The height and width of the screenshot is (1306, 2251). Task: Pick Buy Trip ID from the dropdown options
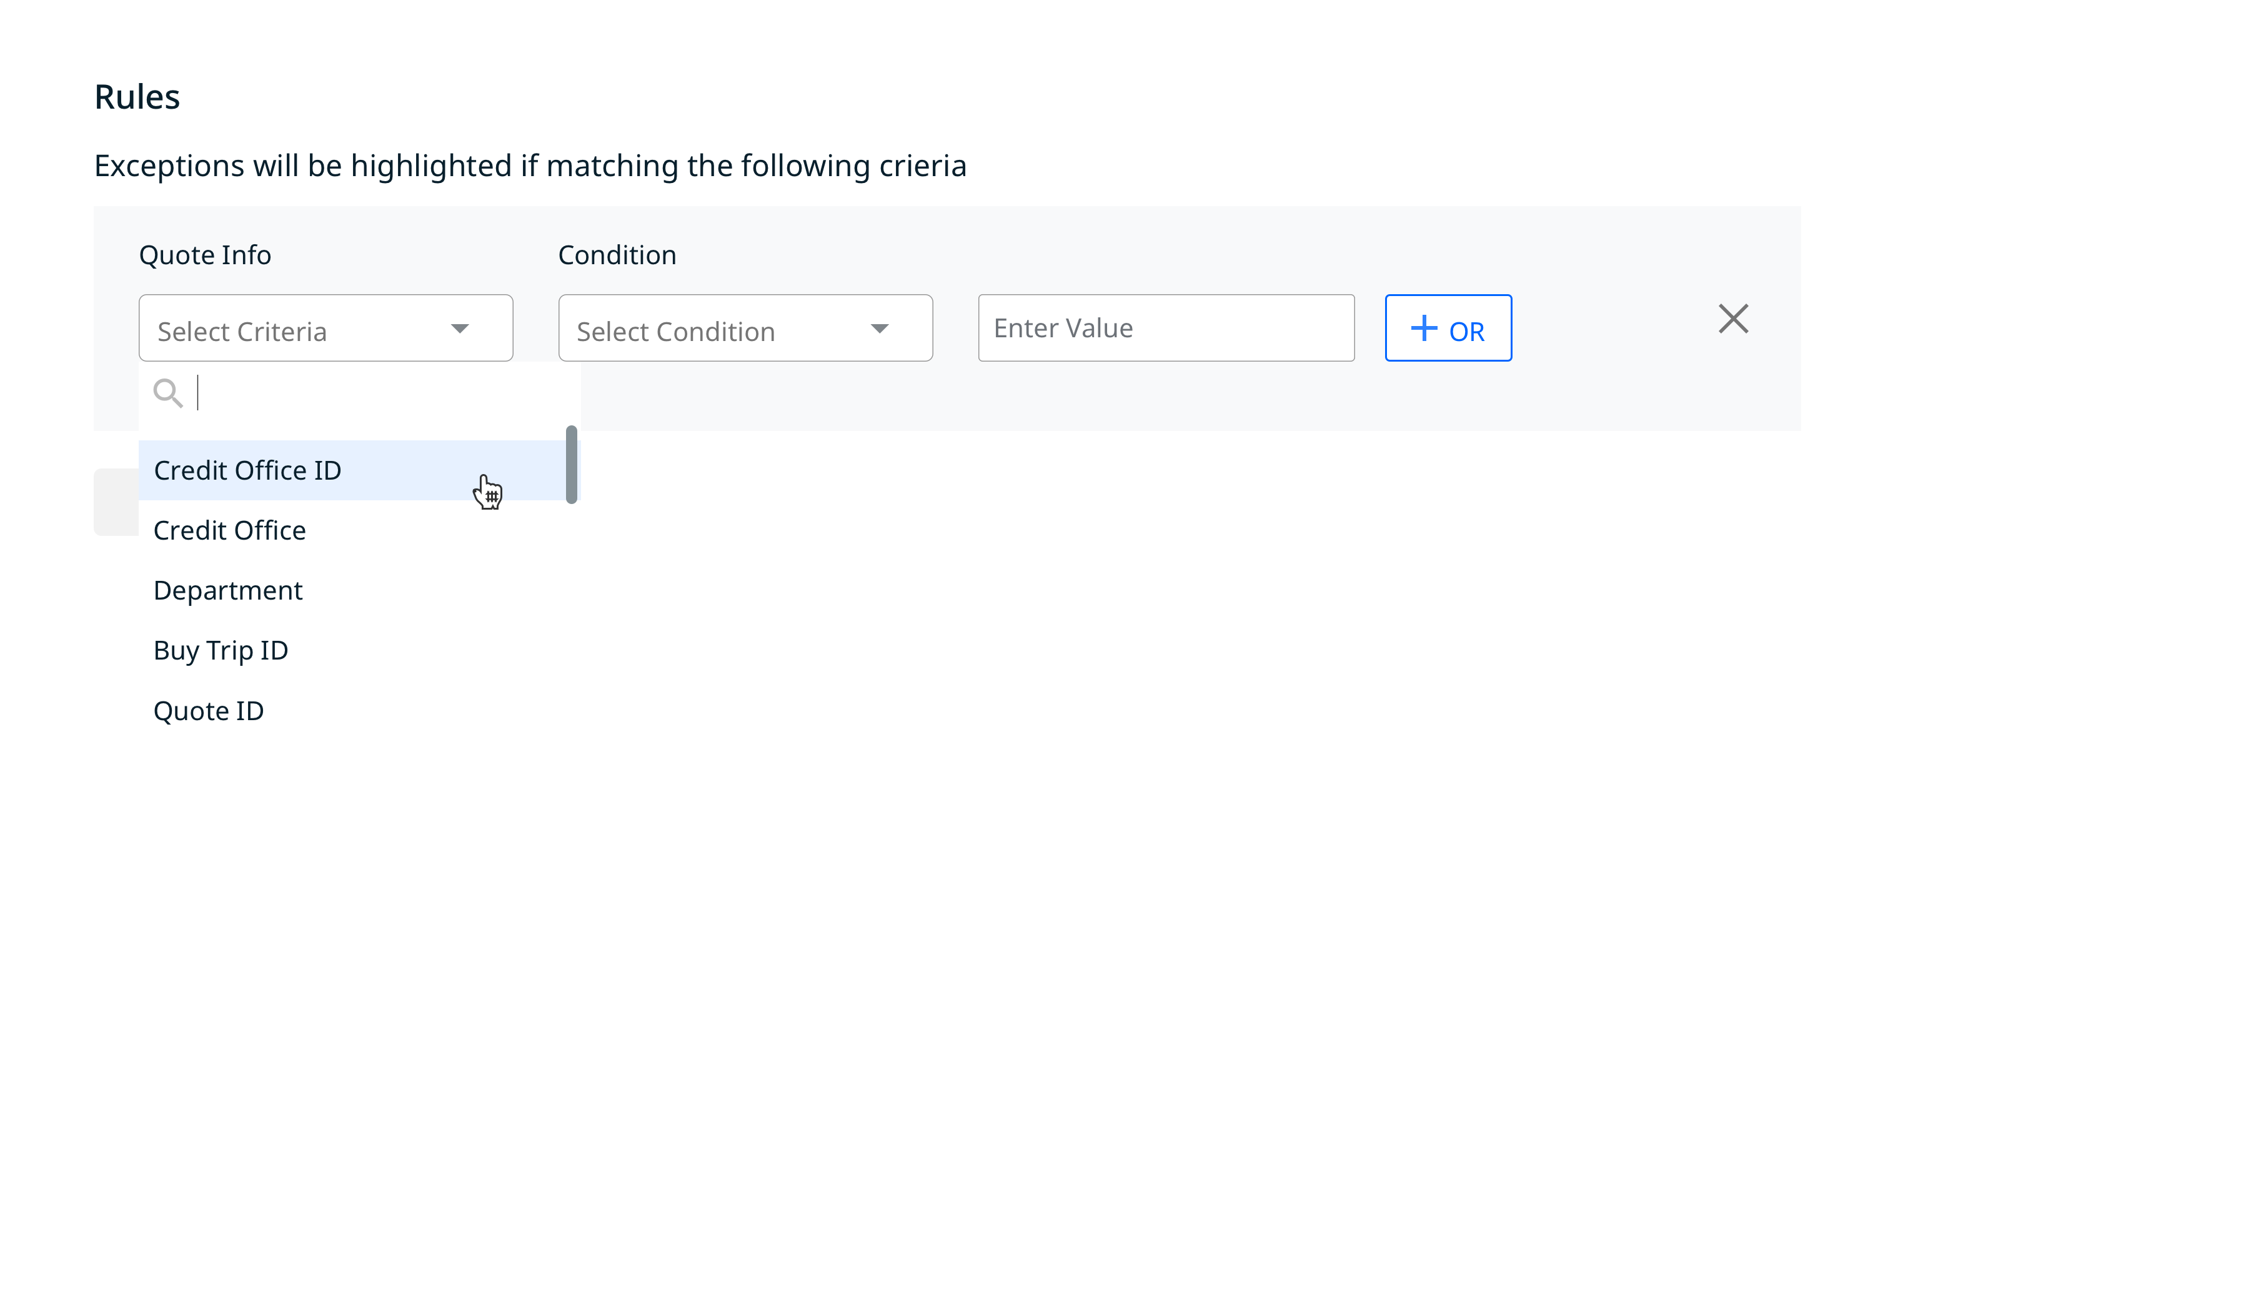(221, 650)
